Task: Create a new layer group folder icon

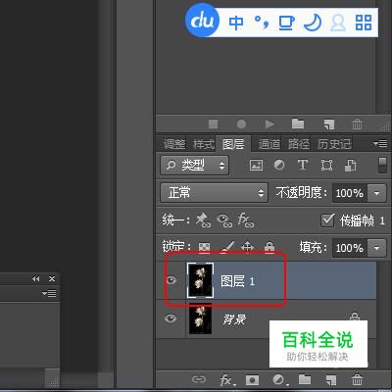Action: coord(305,379)
